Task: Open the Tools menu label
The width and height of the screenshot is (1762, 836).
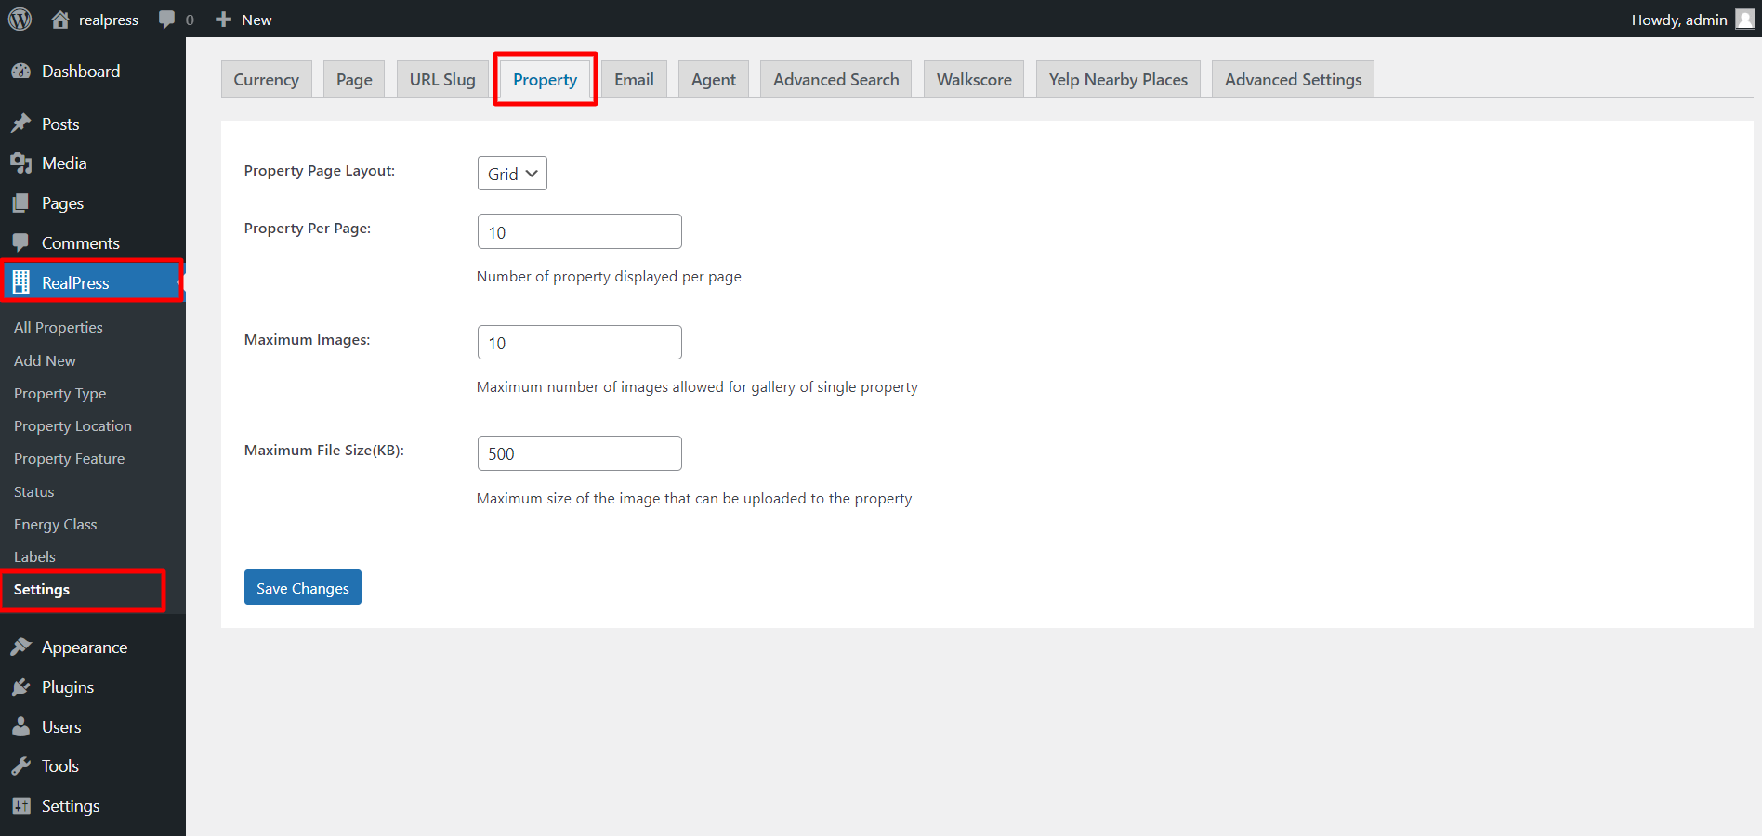Action: tap(60, 766)
